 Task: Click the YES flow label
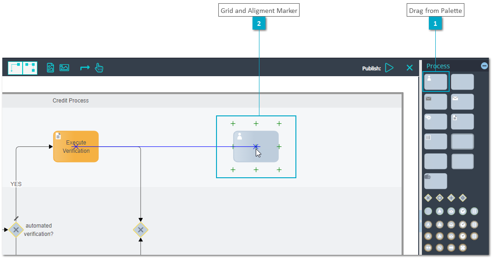click(16, 184)
